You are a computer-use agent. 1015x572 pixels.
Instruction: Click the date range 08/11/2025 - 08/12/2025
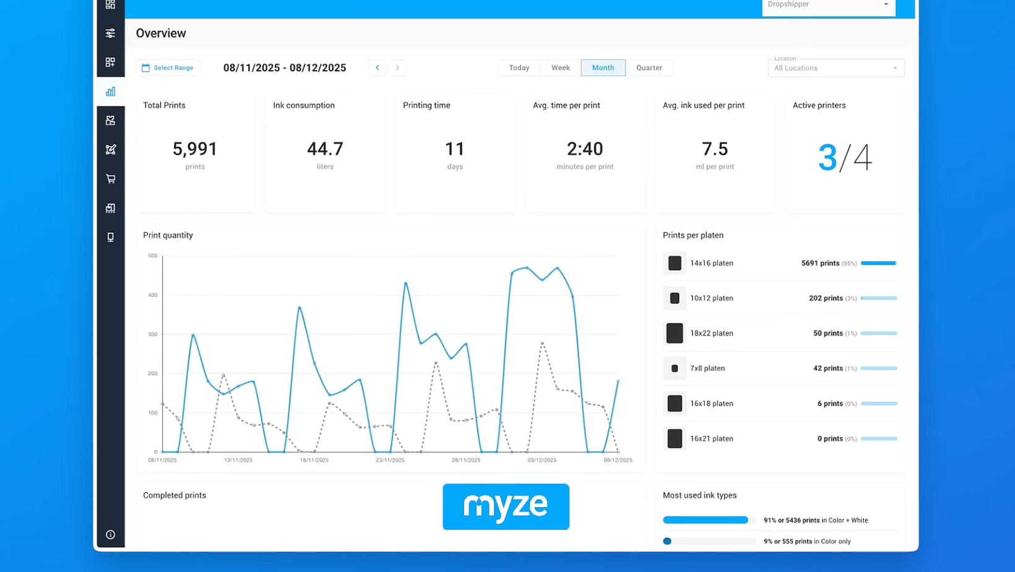click(285, 68)
